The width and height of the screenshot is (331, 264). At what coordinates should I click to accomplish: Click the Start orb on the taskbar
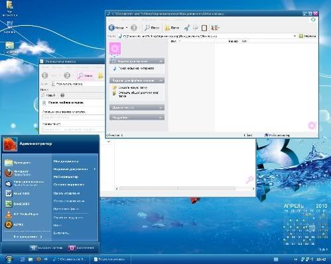coord(9,259)
